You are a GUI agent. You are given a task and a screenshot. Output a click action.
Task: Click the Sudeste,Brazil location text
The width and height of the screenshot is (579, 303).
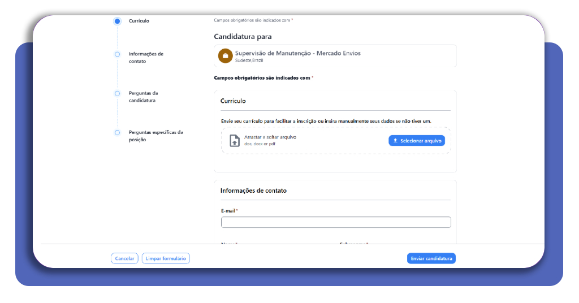point(249,60)
